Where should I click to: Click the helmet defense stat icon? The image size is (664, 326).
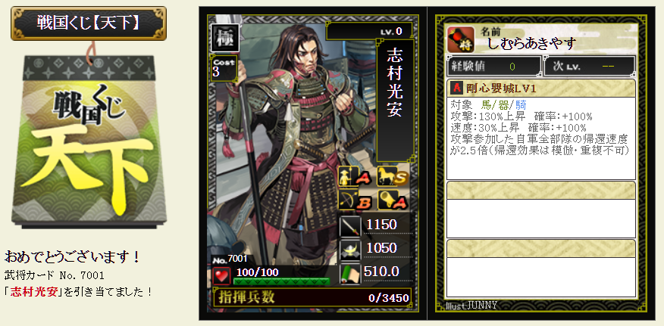tap(350, 249)
